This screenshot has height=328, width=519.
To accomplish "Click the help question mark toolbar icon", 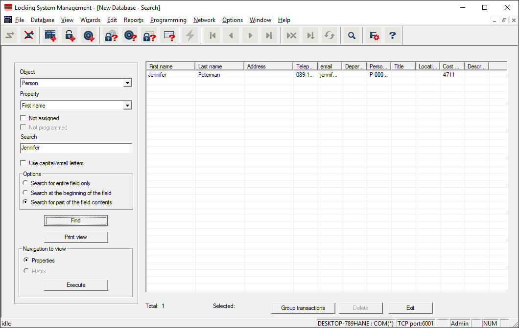I will coord(392,36).
